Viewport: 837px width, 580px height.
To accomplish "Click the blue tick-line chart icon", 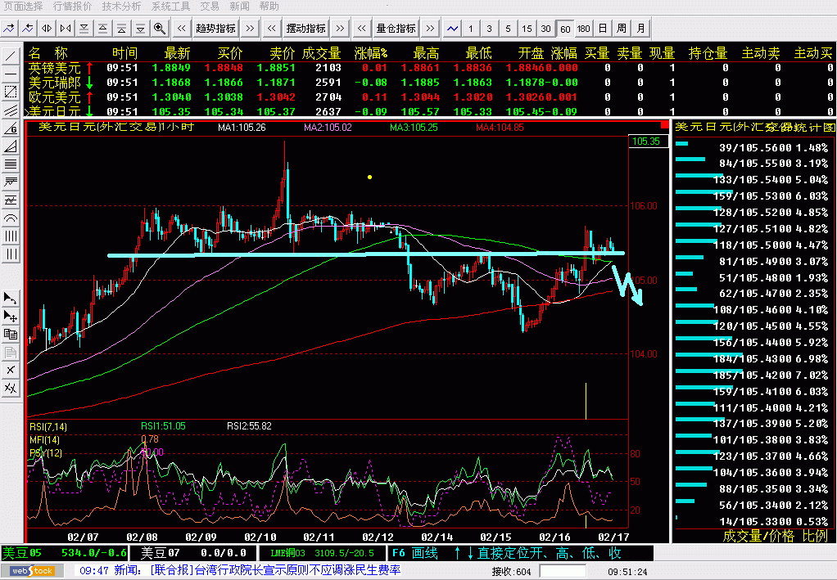I will [x=452, y=29].
